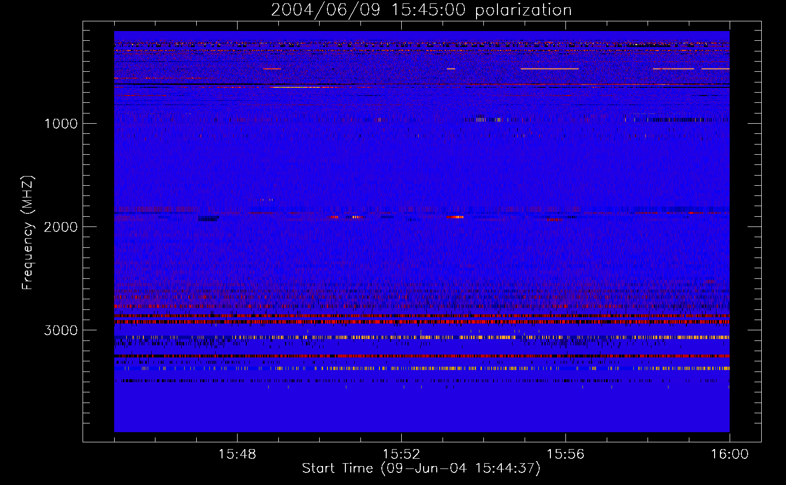
Task: Click the 15:48 time axis label
Action: coord(237,454)
